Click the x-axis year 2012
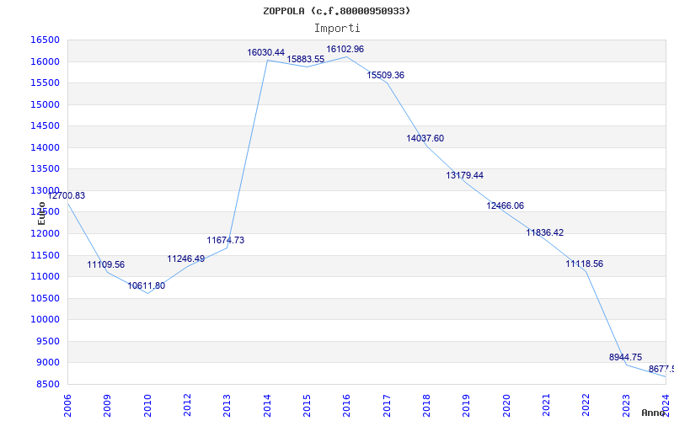This screenshot has height=421, width=674. click(187, 406)
